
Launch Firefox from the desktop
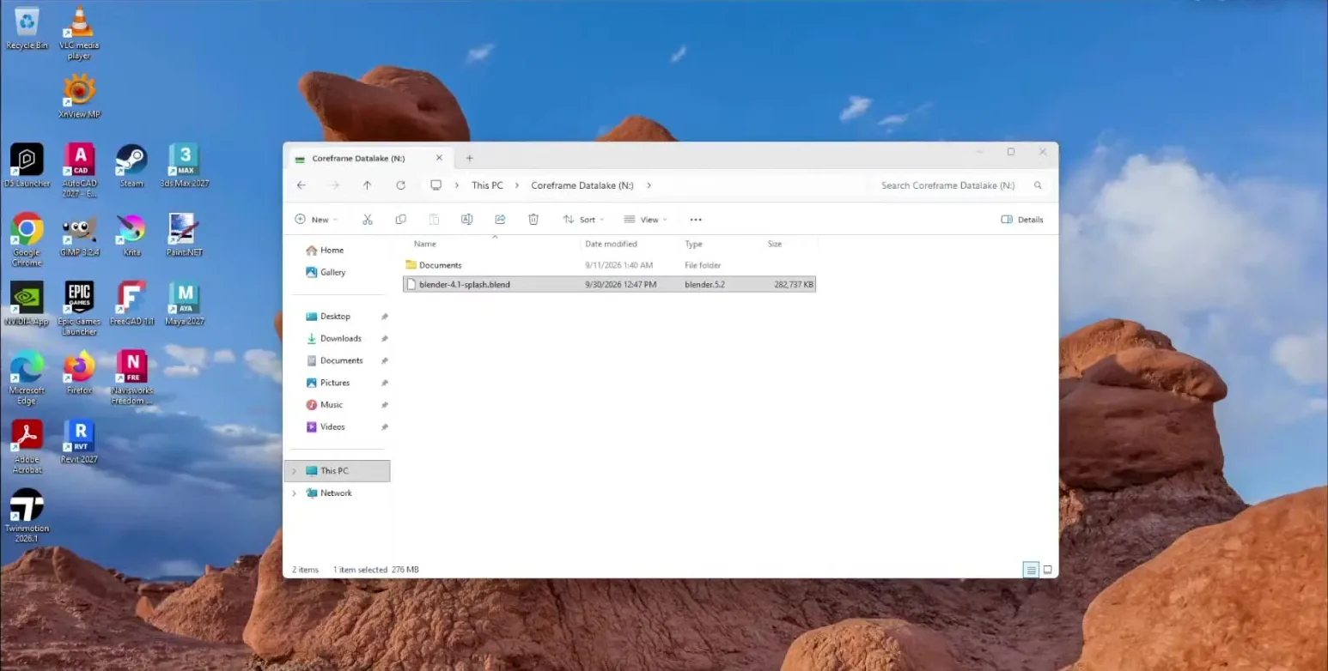pos(79,372)
